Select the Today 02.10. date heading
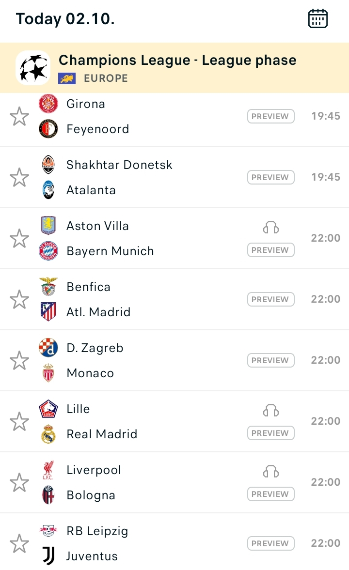Viewport: 349px width, 570px height. (x=65, y=19)
